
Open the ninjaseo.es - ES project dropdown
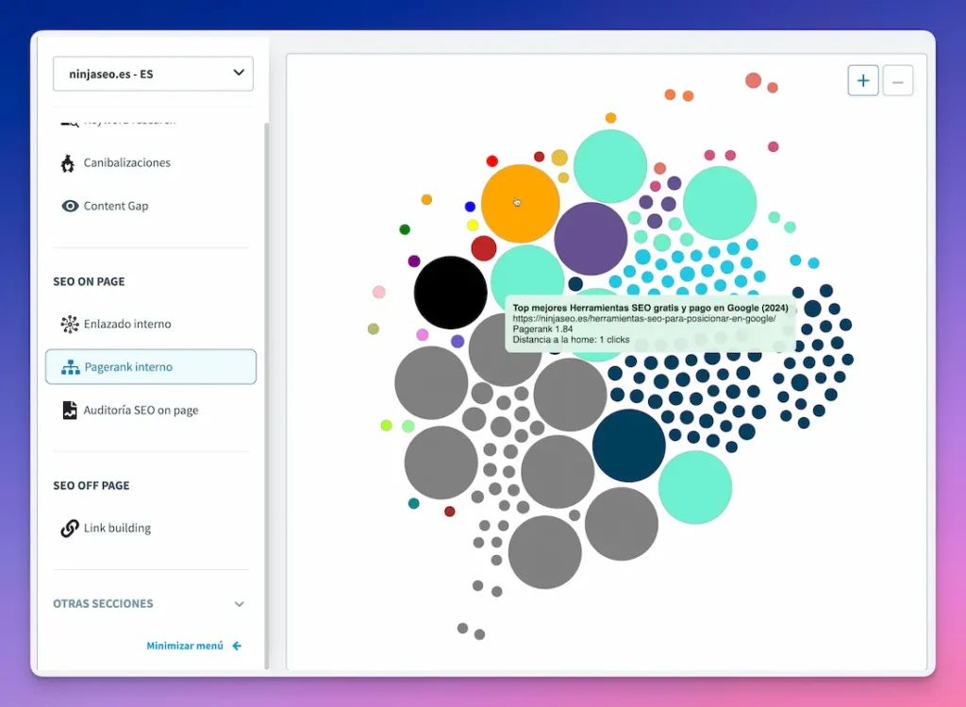pos(153,74)
